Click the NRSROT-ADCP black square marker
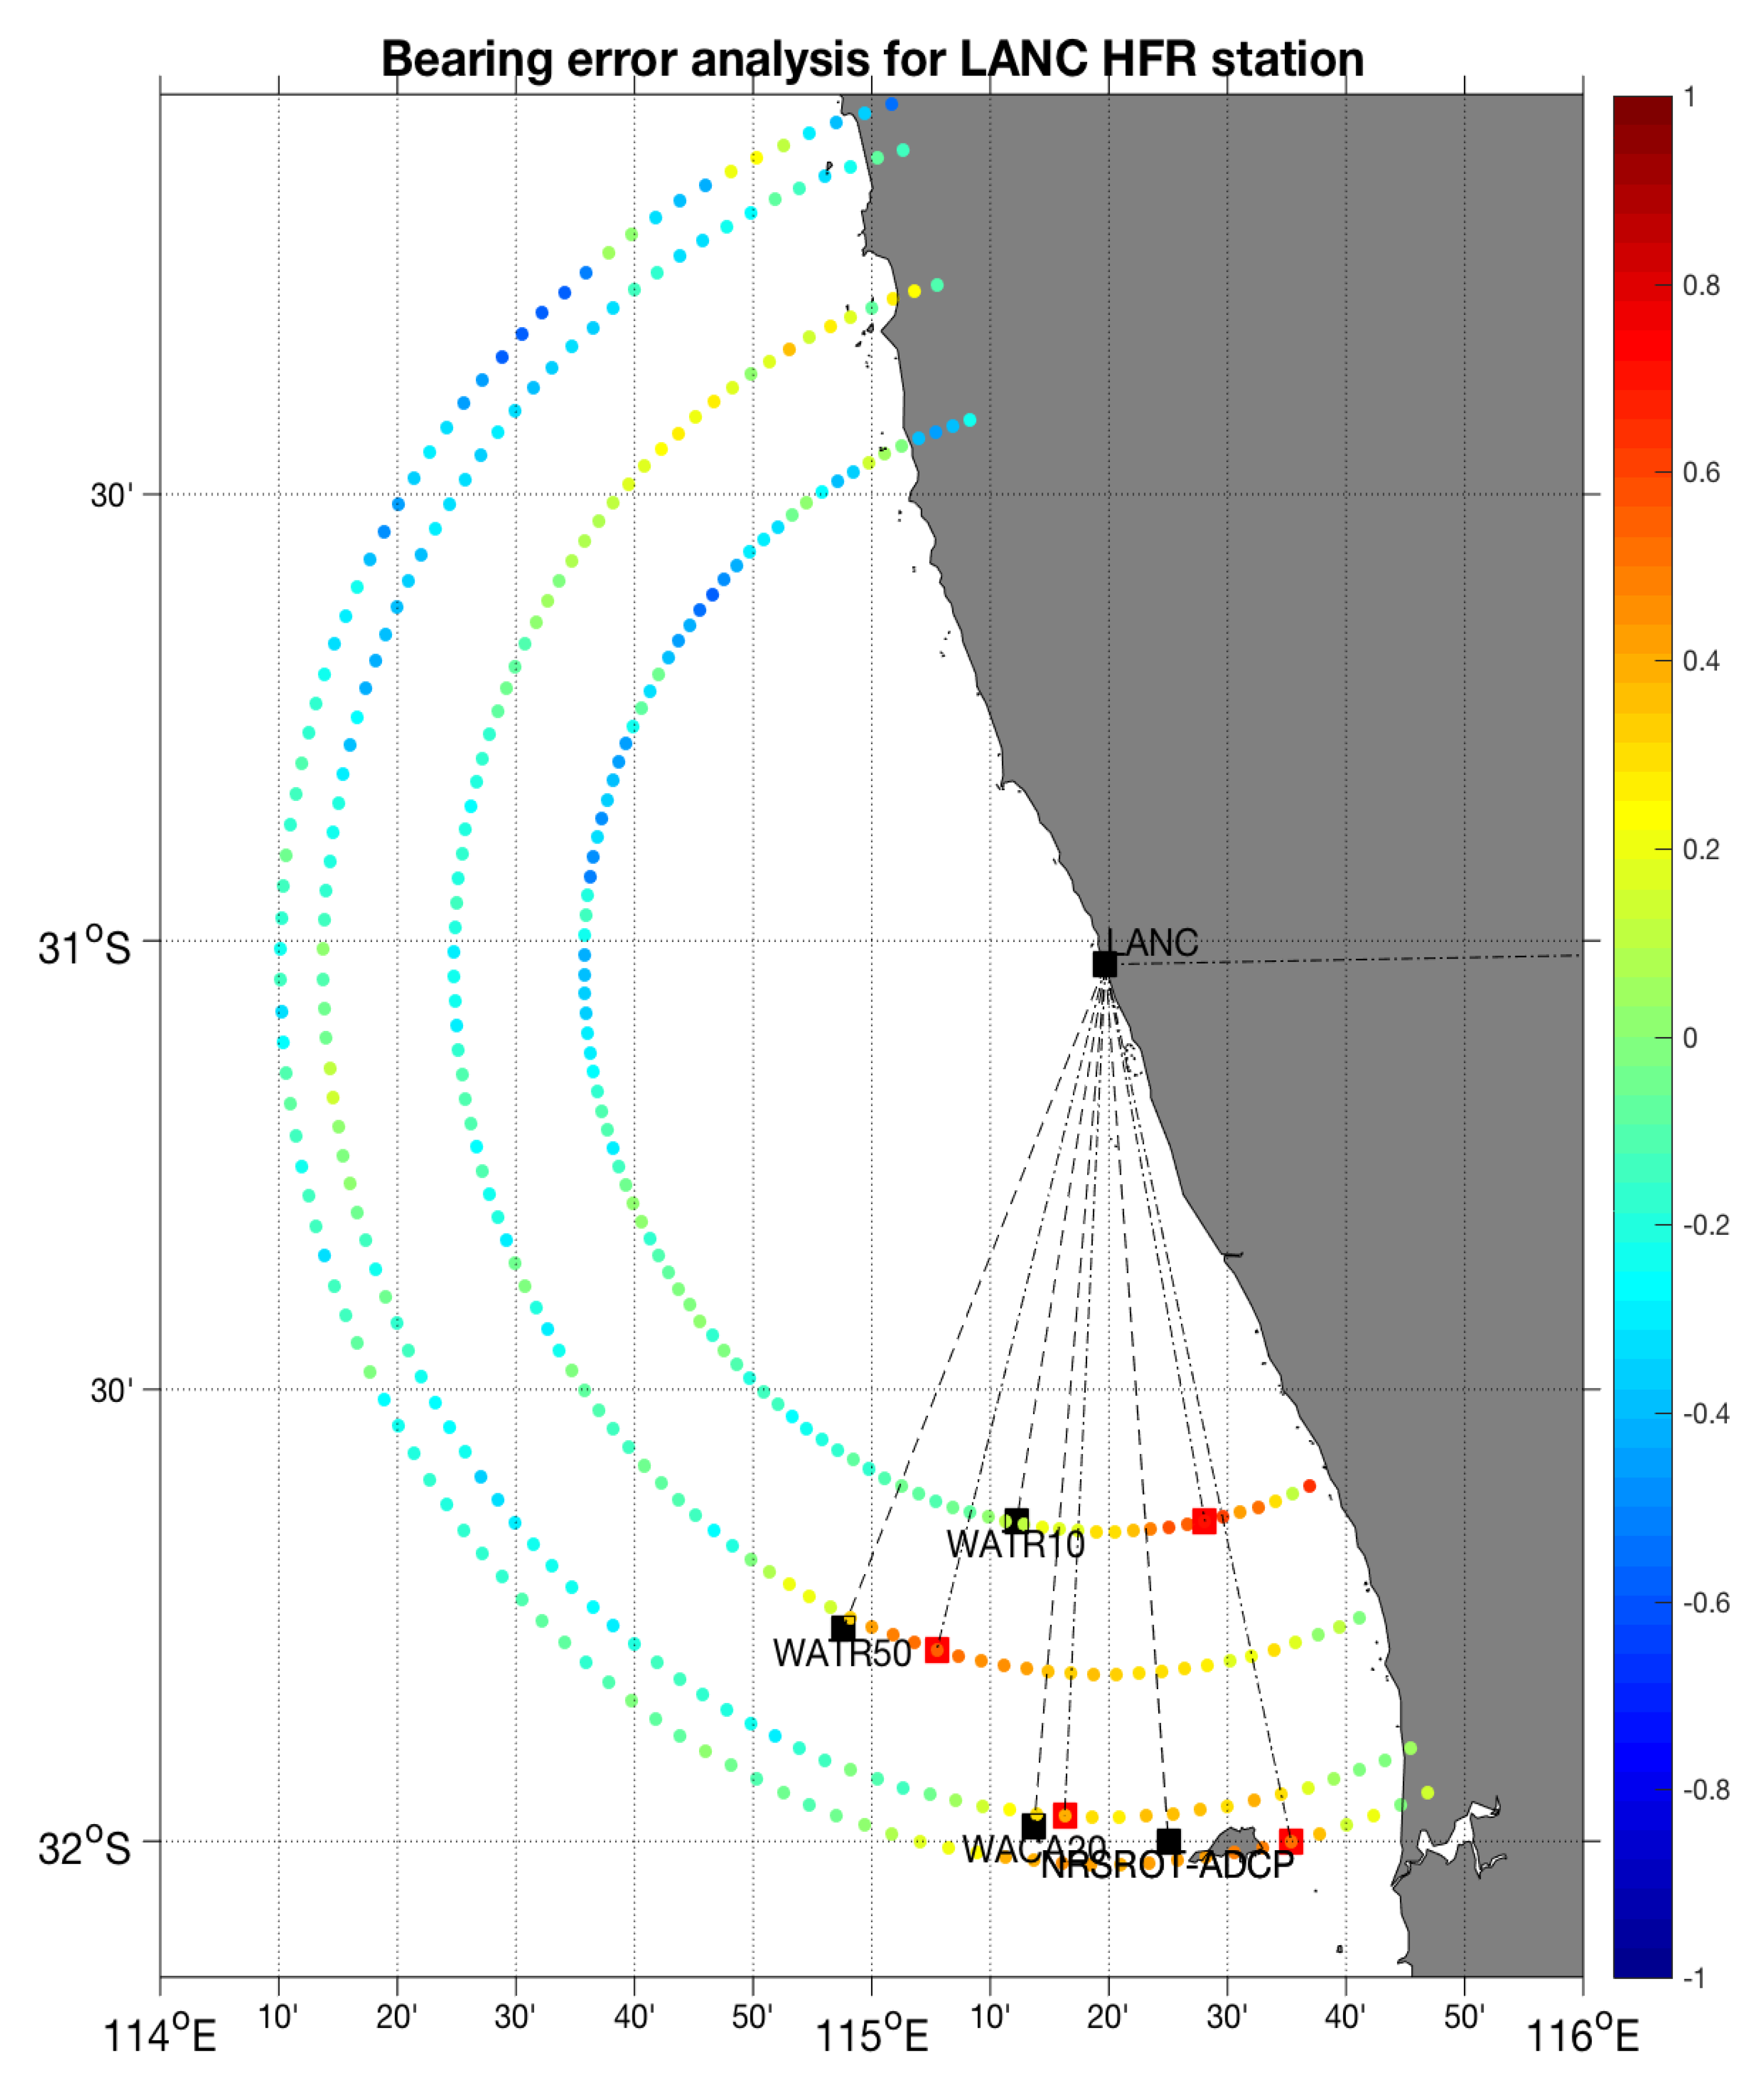Viewport: 1764px width, 2089px height. coord(1168,1841)
